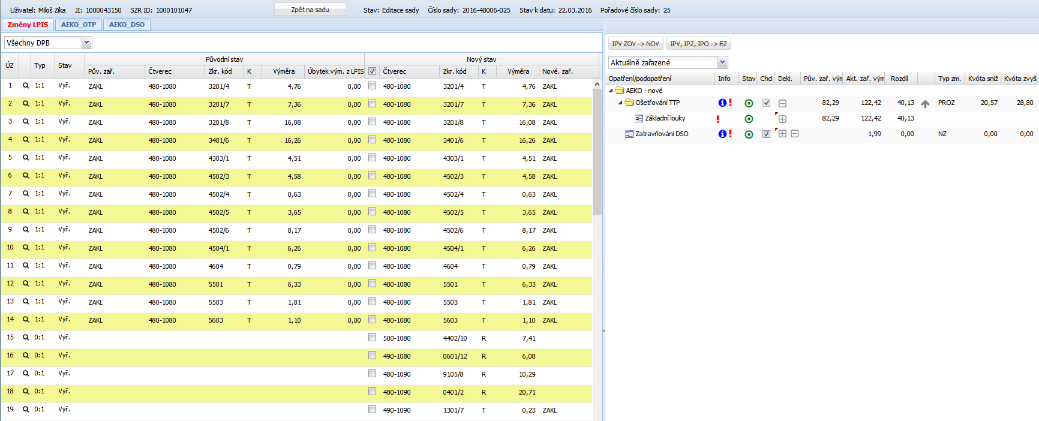Sort by the Výměra column in Původní stav

pos(284,71)
